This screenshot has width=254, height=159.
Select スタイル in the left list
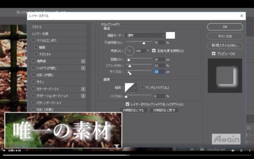tap(58, 27)
